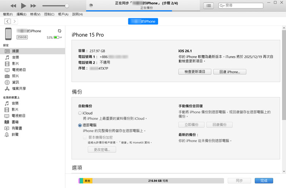The image size is (286, 188).
Task: Click the blue 完成 button
Action: pos(264,181)
